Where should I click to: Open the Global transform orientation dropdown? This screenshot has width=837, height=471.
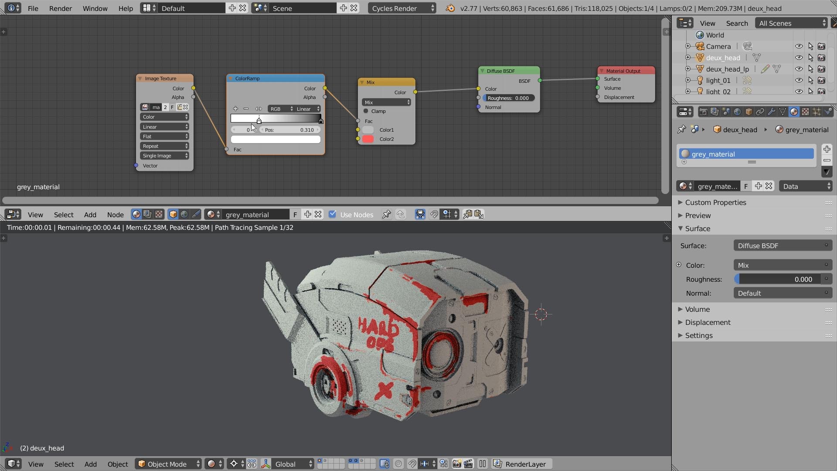[x=293, y=464]
